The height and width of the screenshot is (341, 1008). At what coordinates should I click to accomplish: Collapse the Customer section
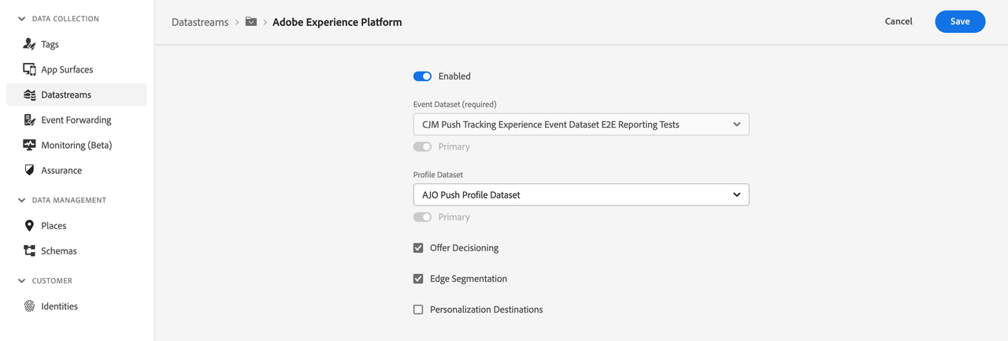point(21,280)
